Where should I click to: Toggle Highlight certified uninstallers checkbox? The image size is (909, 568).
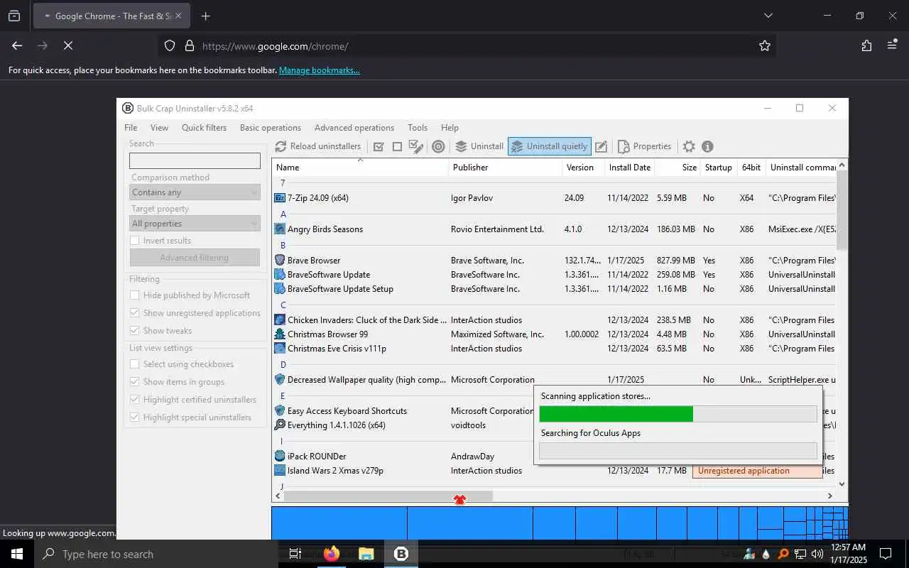[134, 400]
